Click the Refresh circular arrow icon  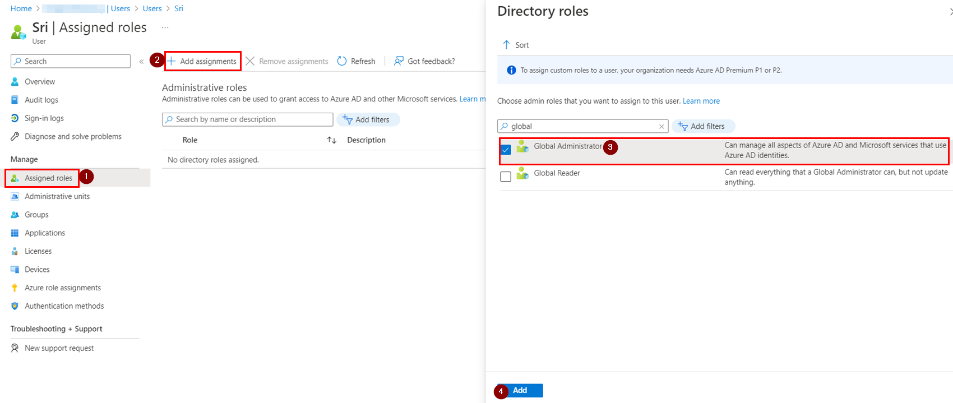pos(342,61)
